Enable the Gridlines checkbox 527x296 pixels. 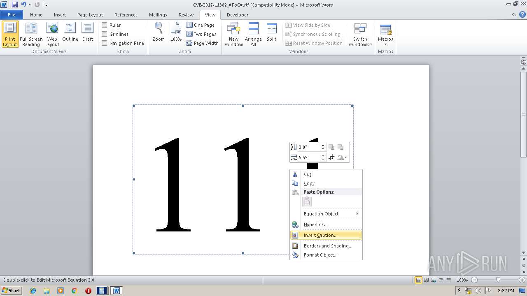(105, 34)
